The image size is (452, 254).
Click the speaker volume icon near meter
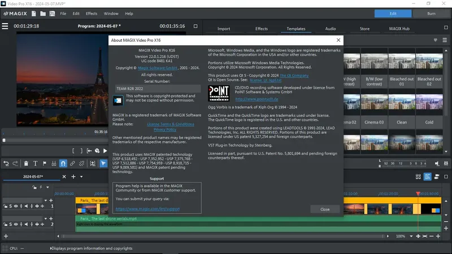(437, 163)
